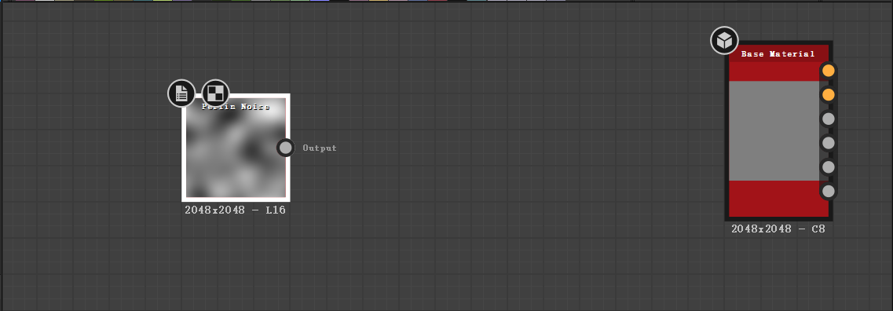Click bottommost gray output connector on Base Material
The width and height of the screenshot is (893, 311).
[x=828, y=191]
